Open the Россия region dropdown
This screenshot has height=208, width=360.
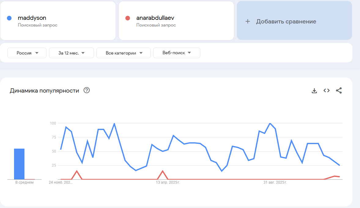[x=27, y=53]
